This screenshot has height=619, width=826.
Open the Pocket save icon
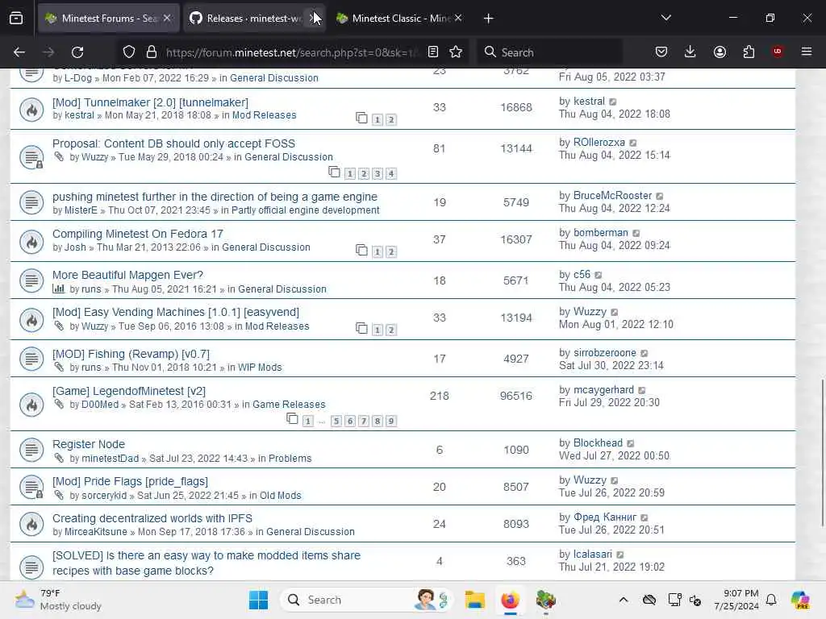pyautogui.click(x=661, y=52)
